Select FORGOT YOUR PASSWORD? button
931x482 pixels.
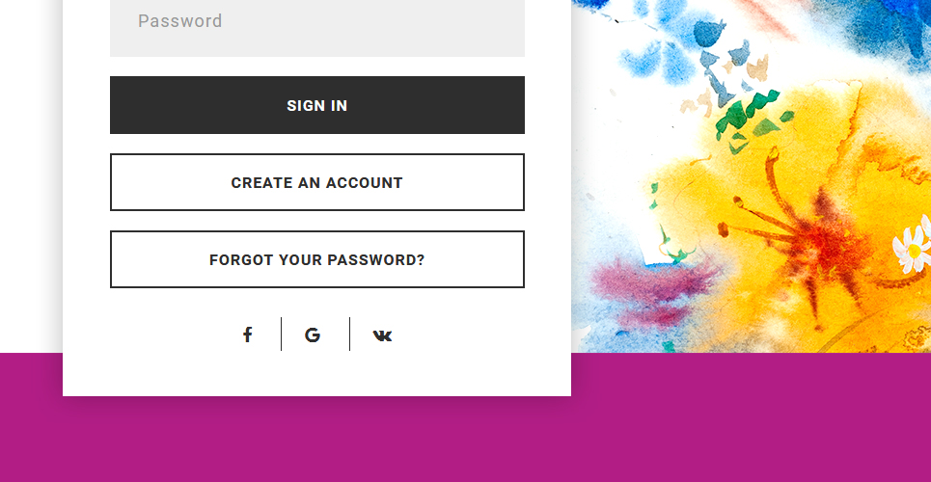pyautogui.click(x=317, y=259)
